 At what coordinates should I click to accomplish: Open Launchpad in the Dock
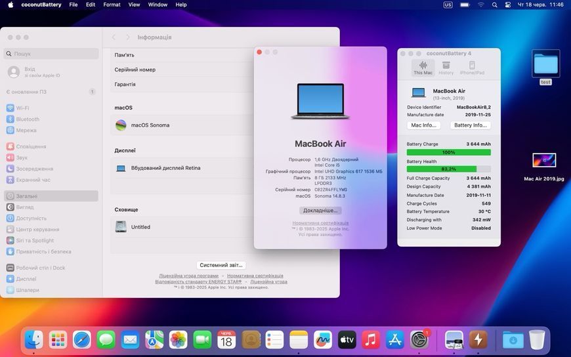[58, 340]
